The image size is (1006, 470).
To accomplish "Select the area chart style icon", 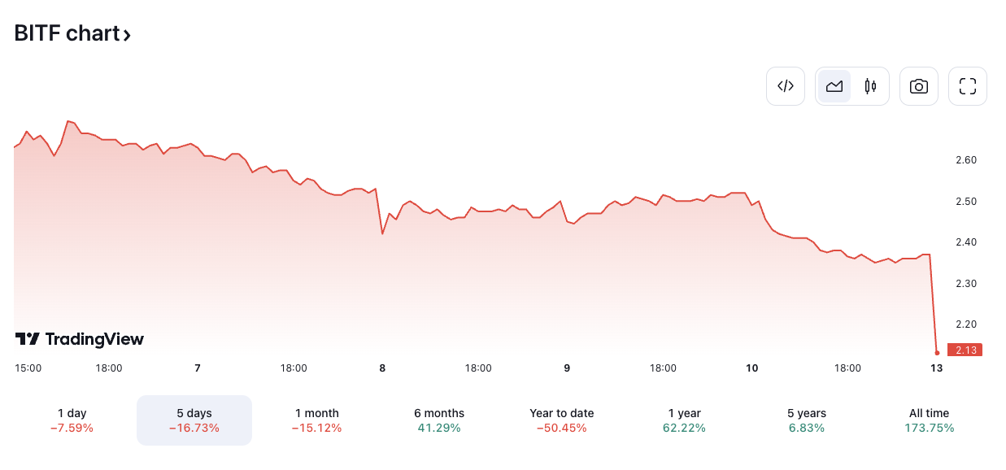I will (834, 85).
